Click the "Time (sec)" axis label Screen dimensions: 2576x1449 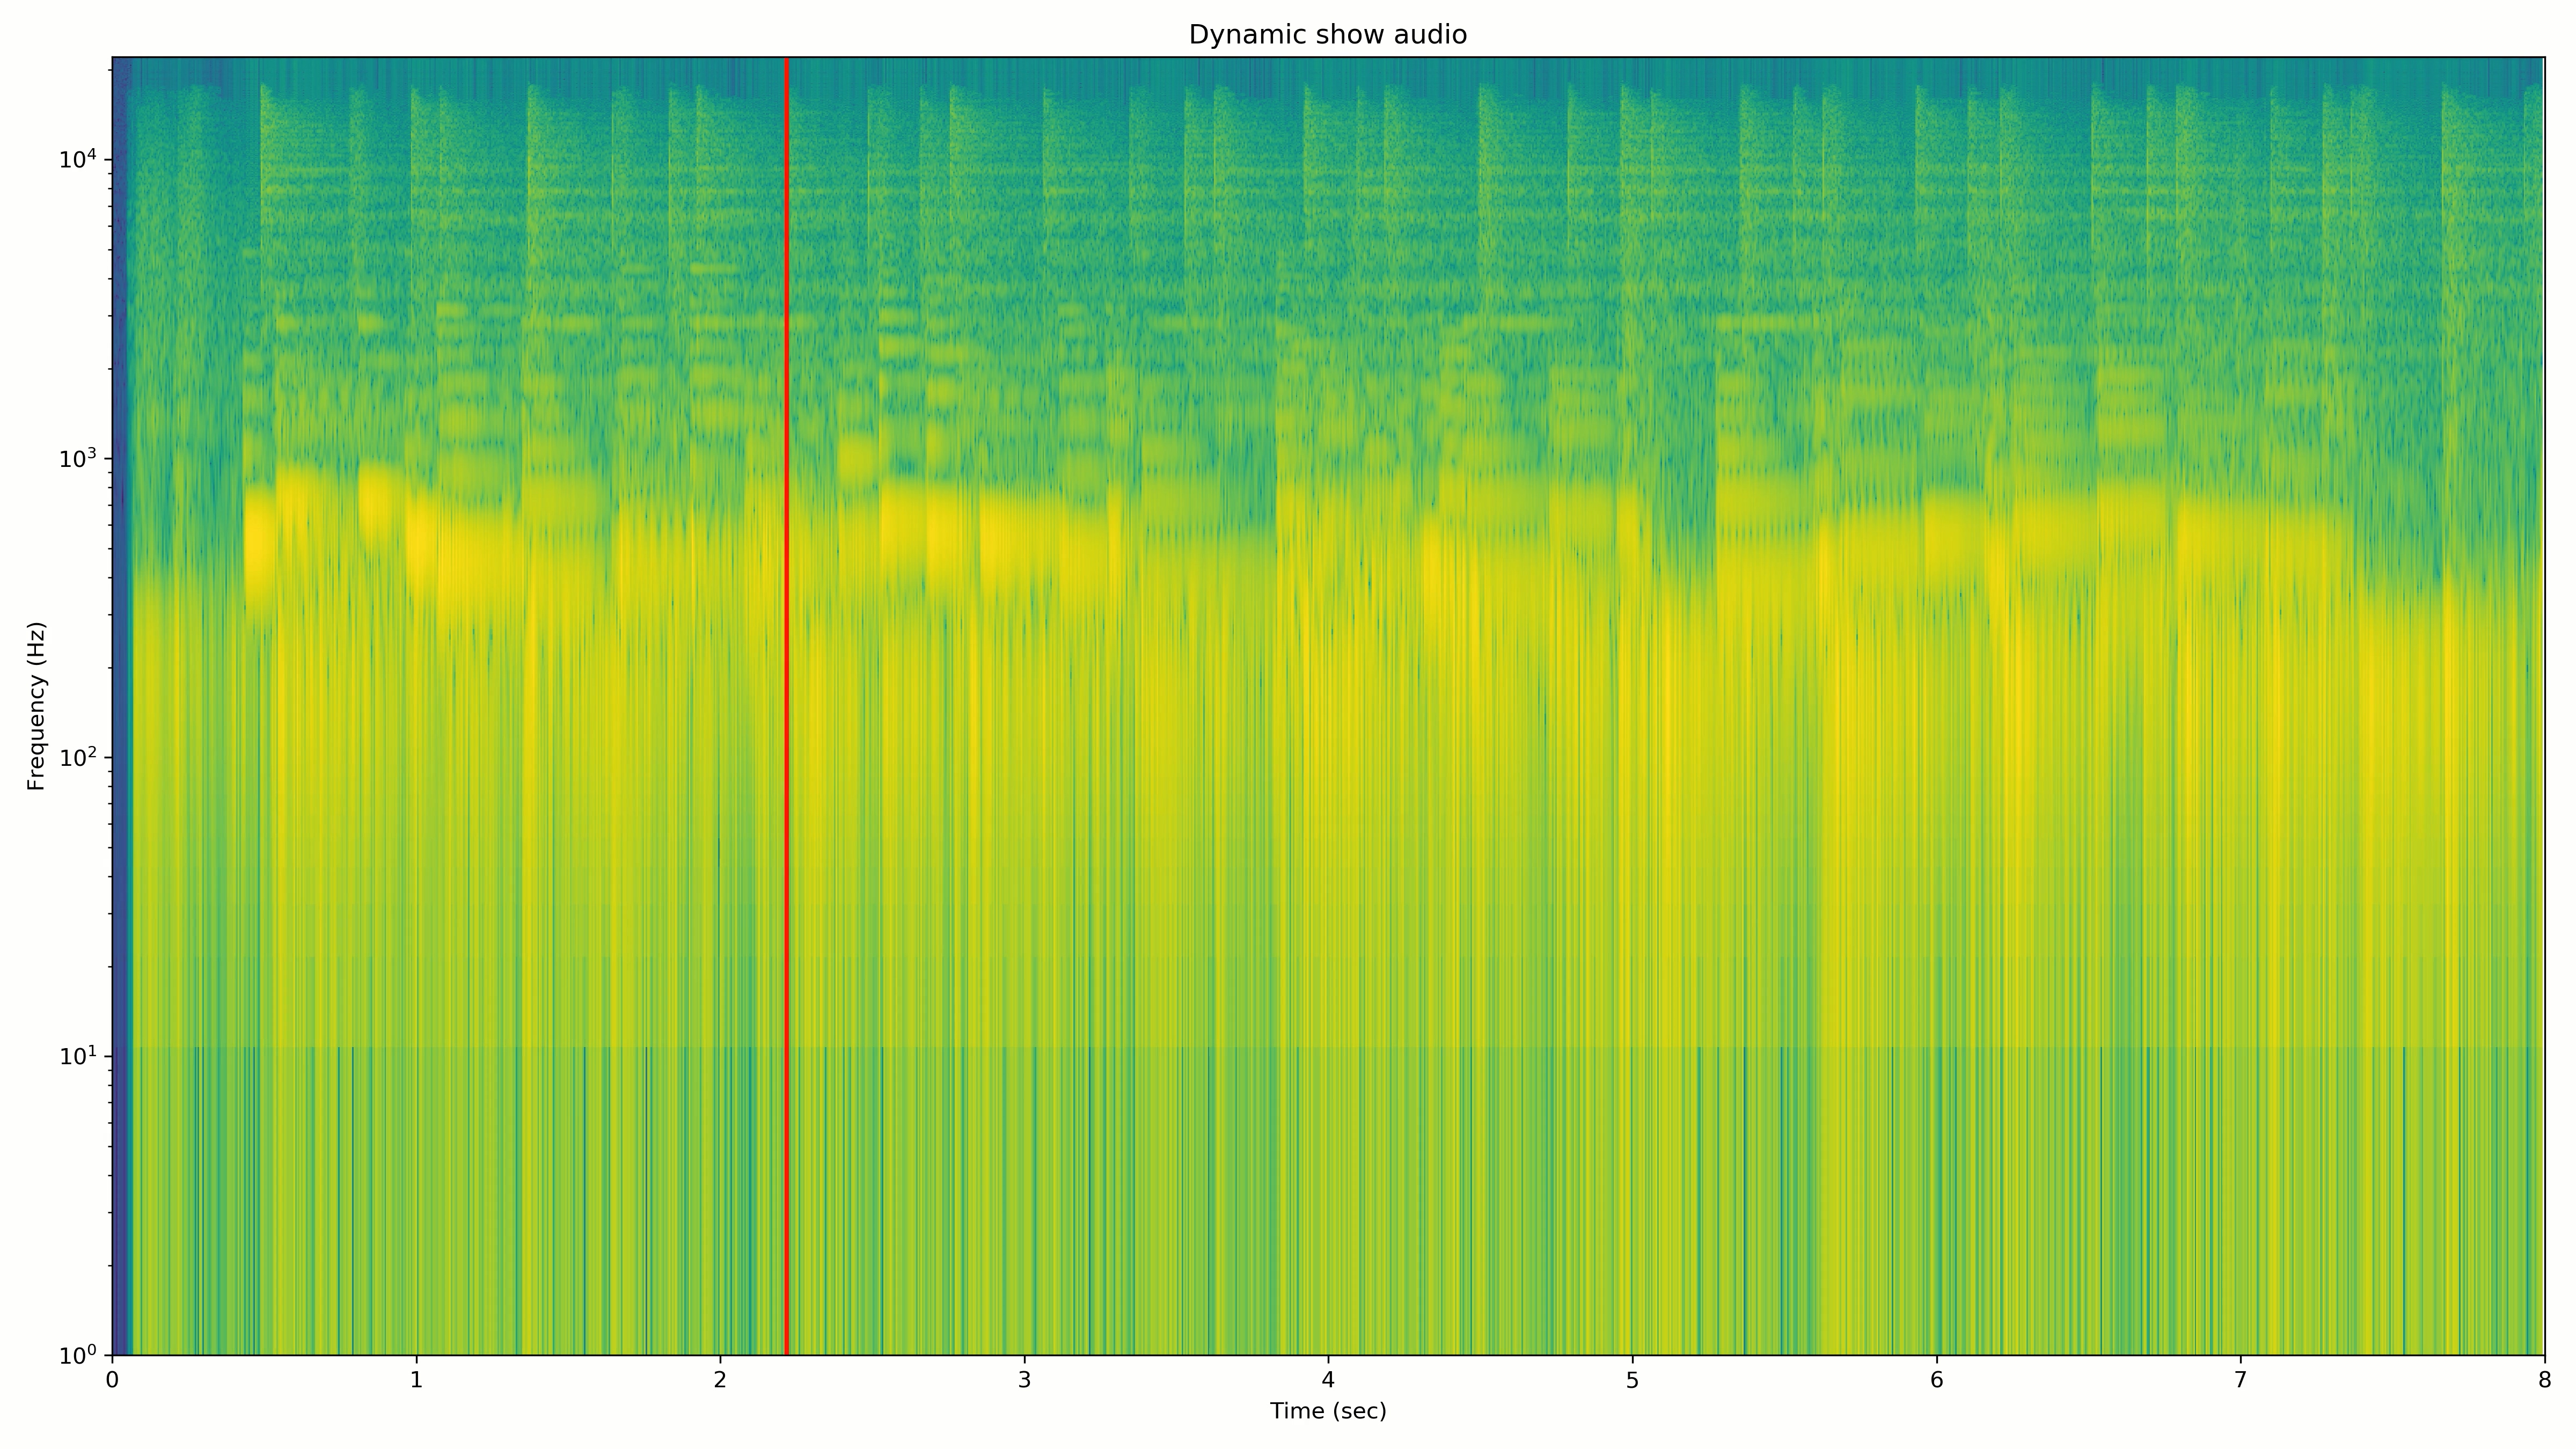point(1327,1411)
